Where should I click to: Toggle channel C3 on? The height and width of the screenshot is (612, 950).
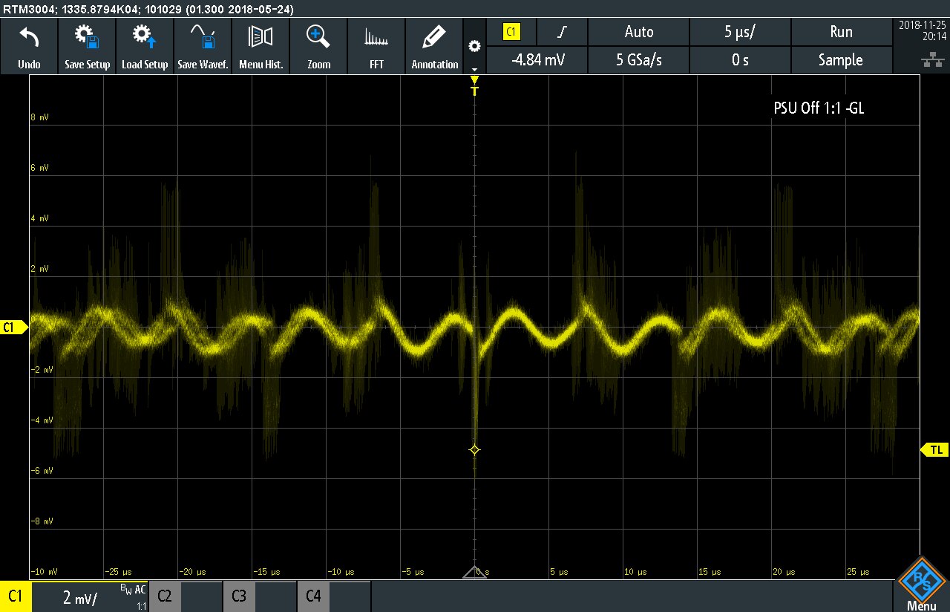(x=239, y=596)
